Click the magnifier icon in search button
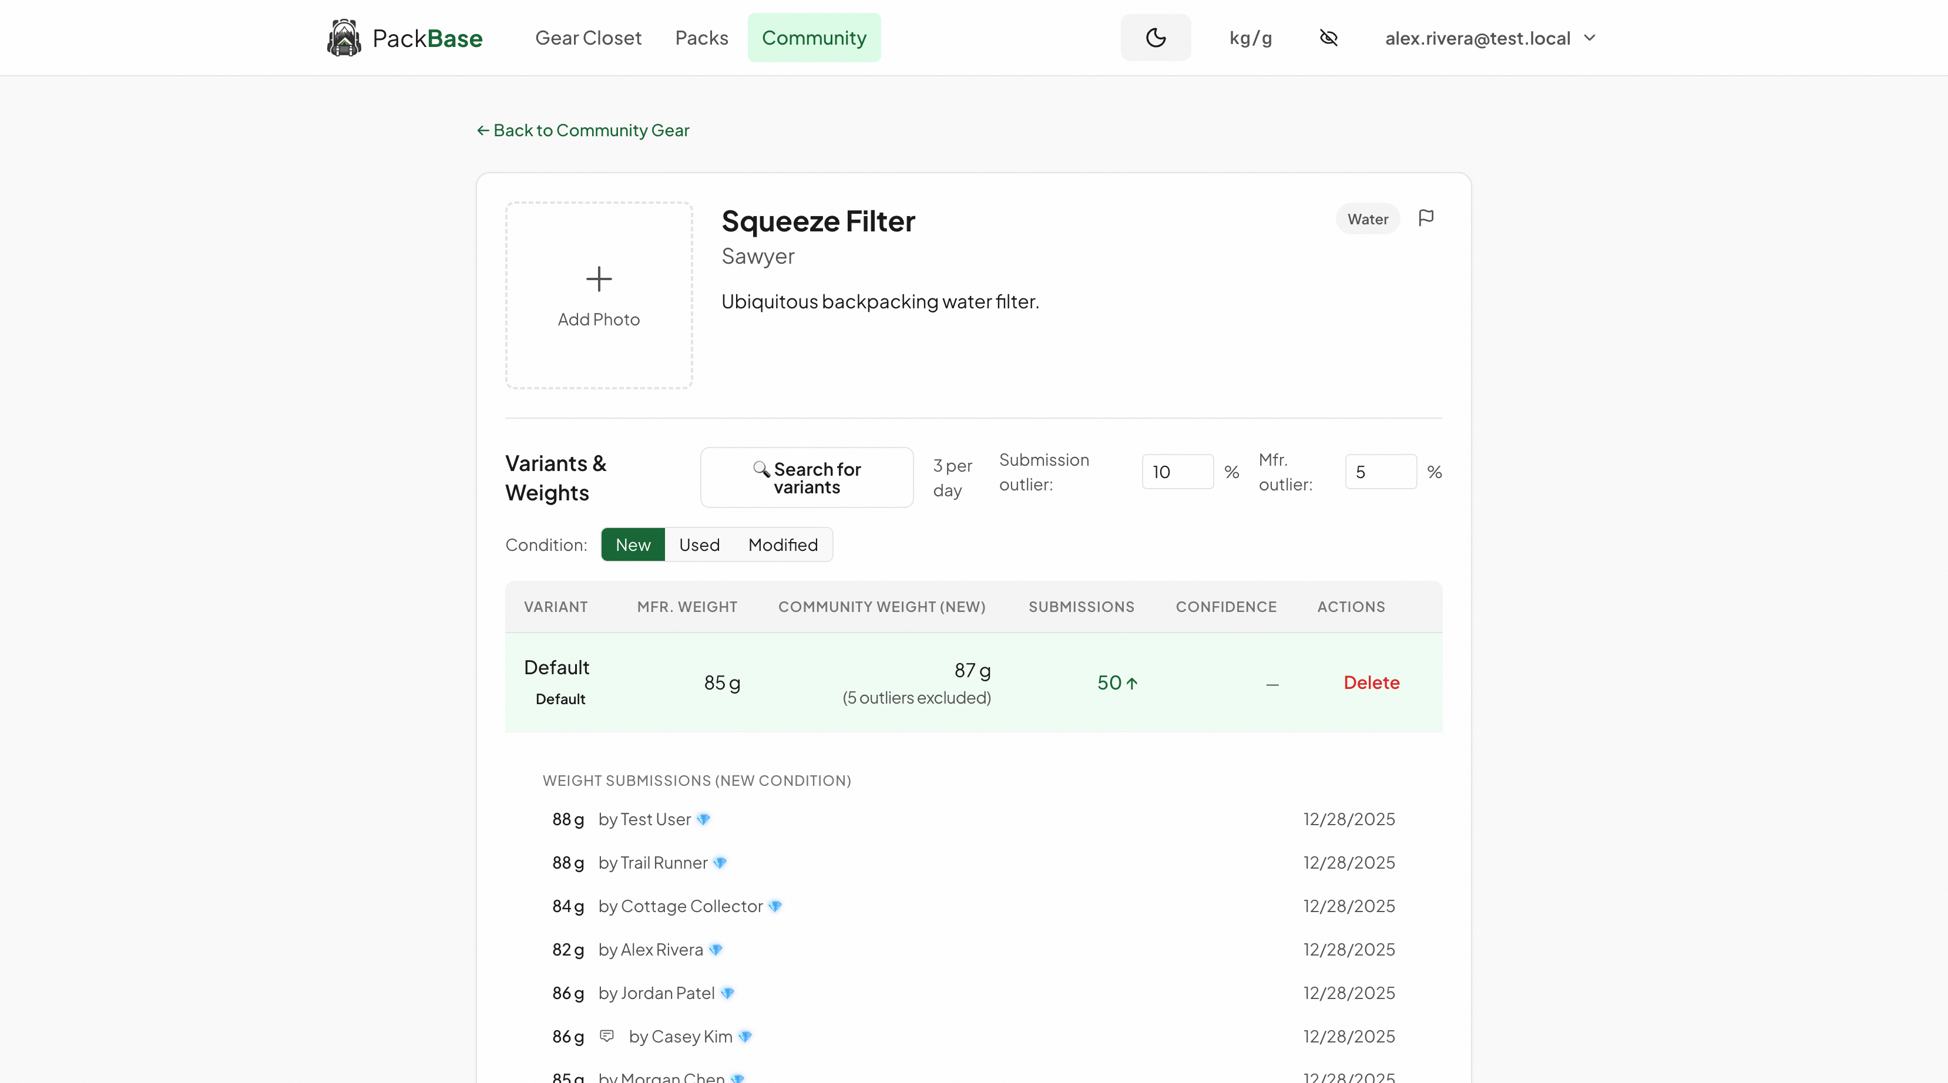 point(761,469)
